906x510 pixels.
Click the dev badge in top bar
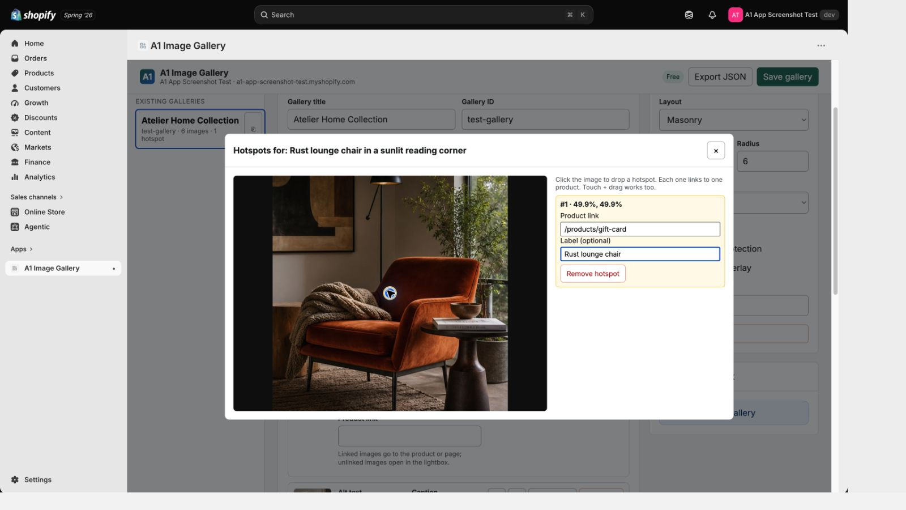coord(830,15)
